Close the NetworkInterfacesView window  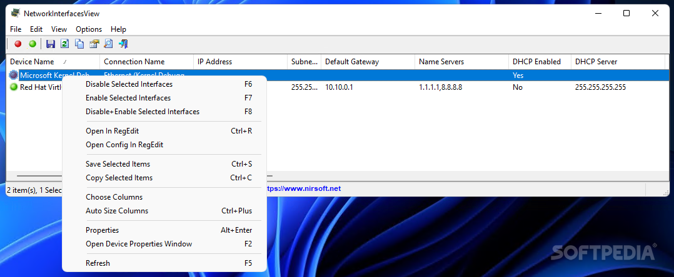coord(655,13)
